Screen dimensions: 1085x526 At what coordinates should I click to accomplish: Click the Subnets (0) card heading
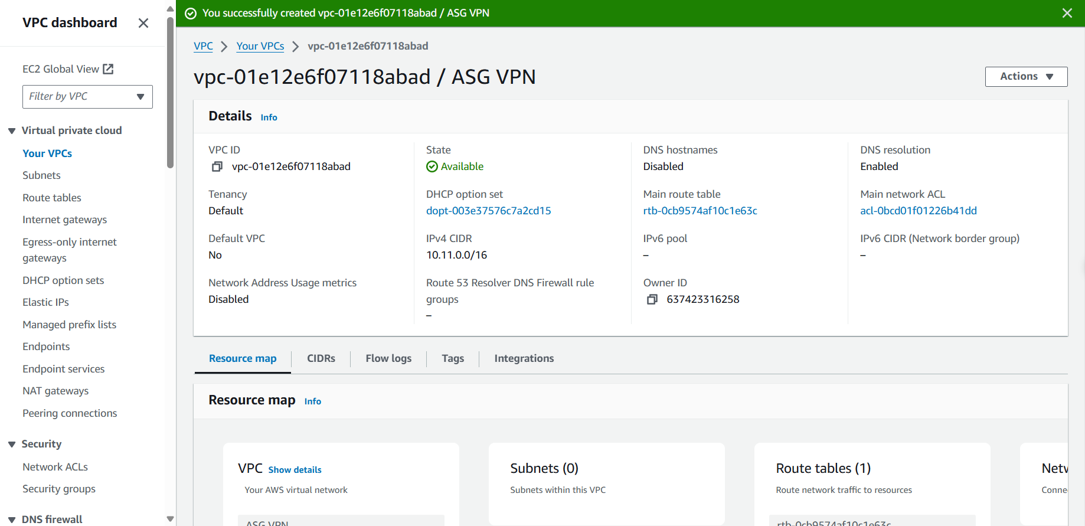[544, 468]
